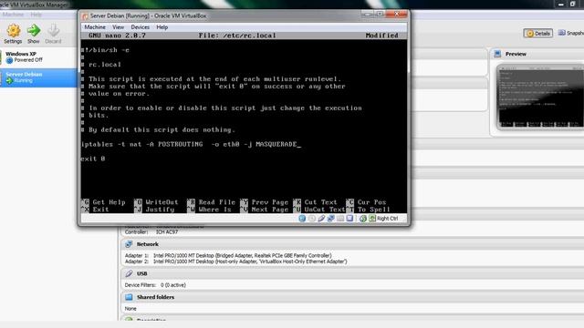584x328 pixels.
Task: Click the USB section icon
Action: tap(129, 273)
